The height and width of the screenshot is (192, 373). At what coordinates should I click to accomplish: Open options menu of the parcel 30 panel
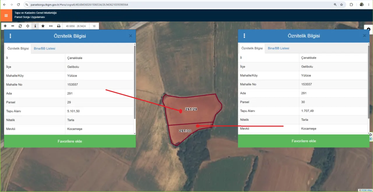[x=244, y=36]
